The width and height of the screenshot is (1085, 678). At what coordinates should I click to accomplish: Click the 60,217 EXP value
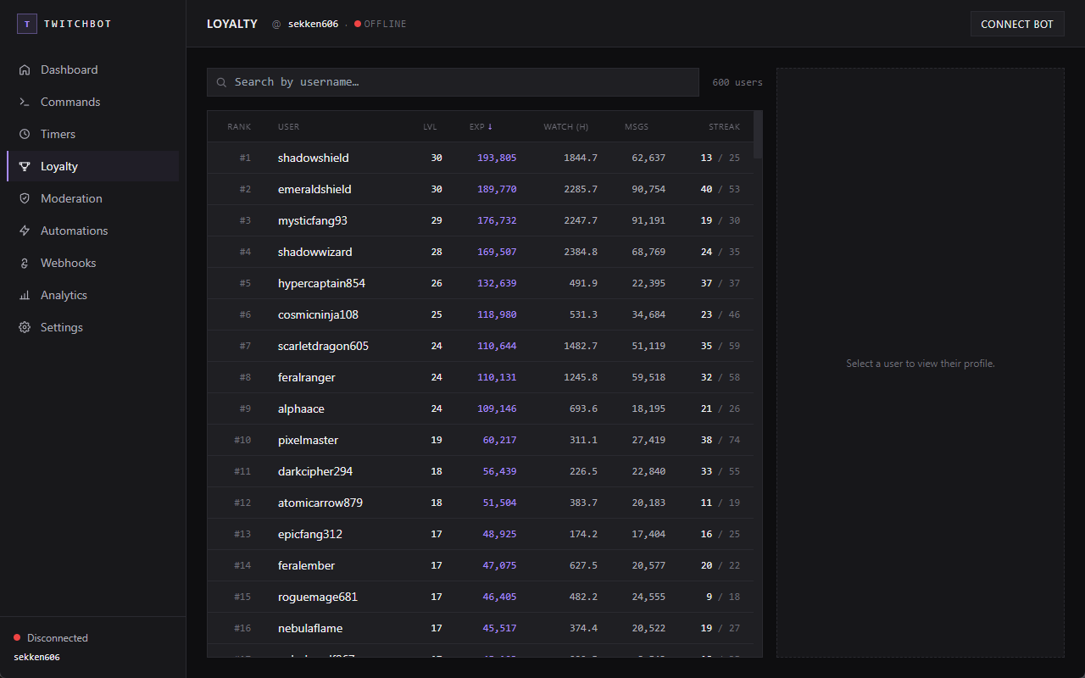(x=499, y=440)
